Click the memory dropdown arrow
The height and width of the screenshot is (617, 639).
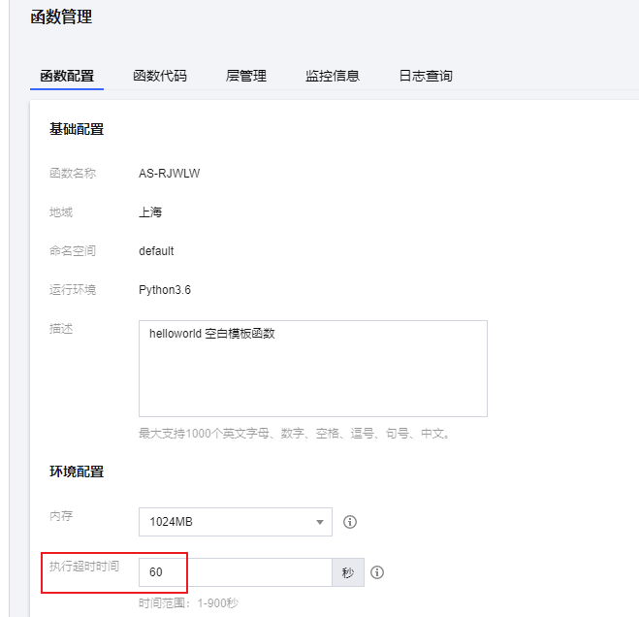click(320, 522)
